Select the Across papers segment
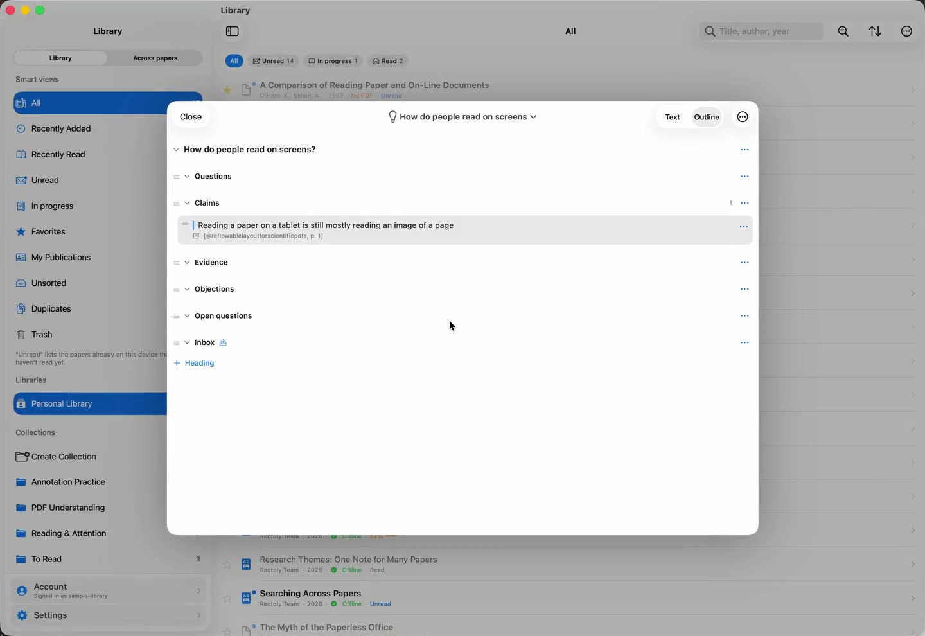 pyautogui.click(x=155, y=58)
